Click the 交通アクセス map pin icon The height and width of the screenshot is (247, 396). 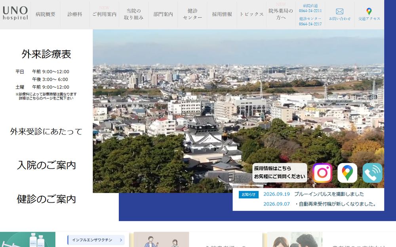369,11
